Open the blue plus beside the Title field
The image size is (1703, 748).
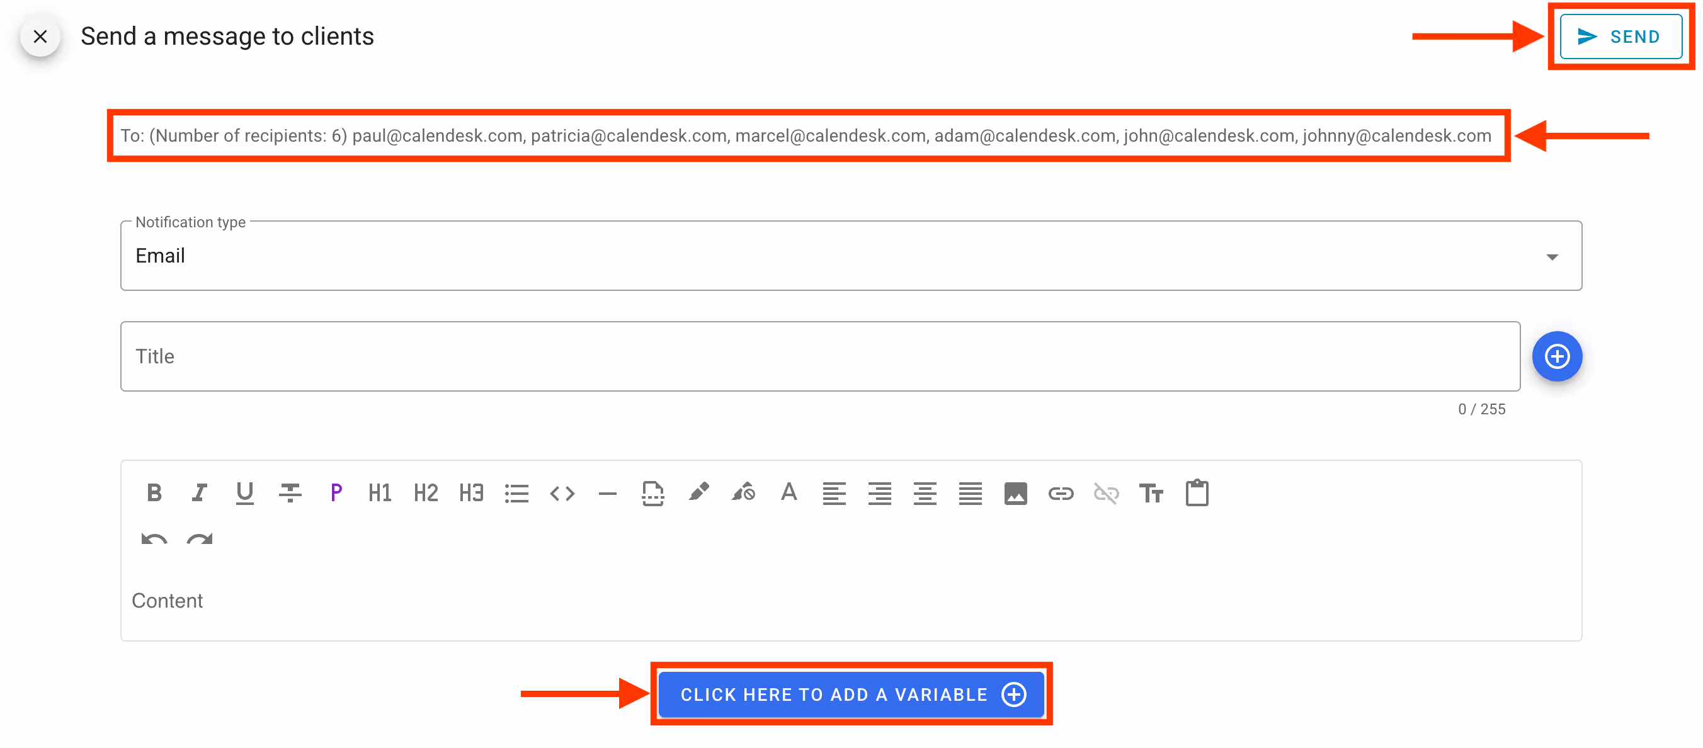[1557, 356]
